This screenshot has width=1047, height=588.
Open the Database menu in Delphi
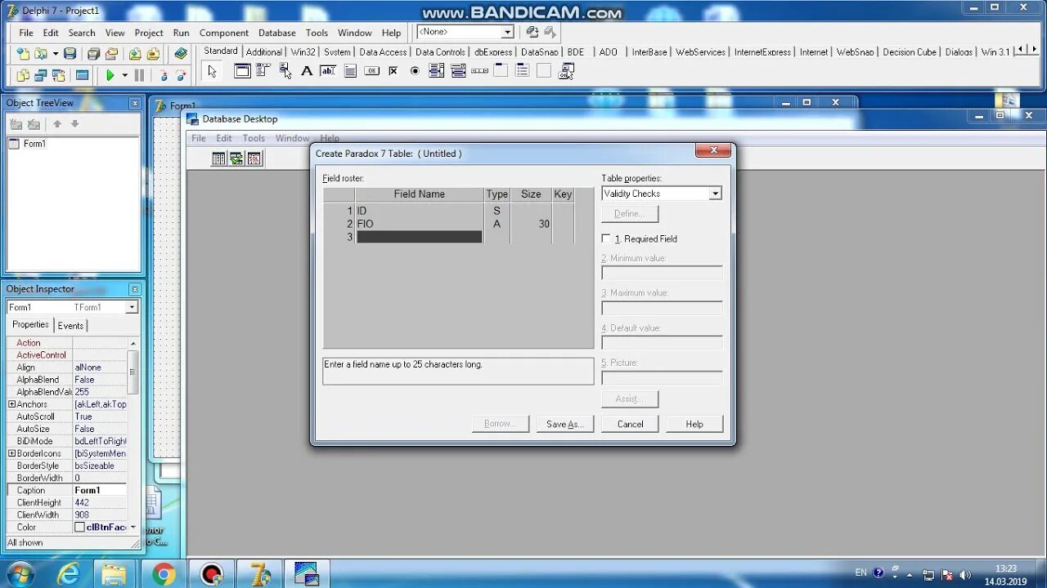[x=276, y=33]
